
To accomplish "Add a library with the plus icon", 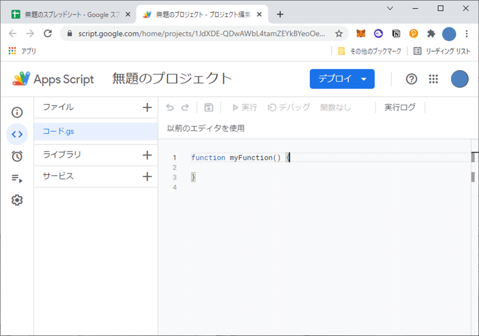I will click(x=147, y=155).
